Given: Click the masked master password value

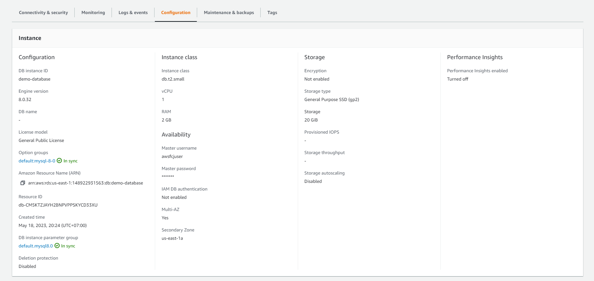Looking at the screenshot, I should pos(168,176).
